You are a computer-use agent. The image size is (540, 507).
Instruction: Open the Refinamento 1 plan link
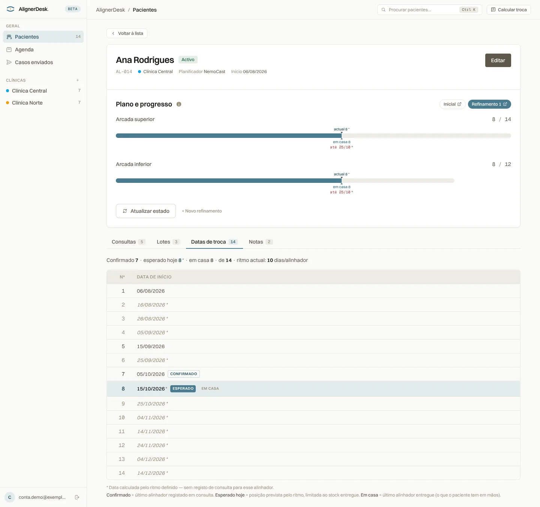pos(489,104)
